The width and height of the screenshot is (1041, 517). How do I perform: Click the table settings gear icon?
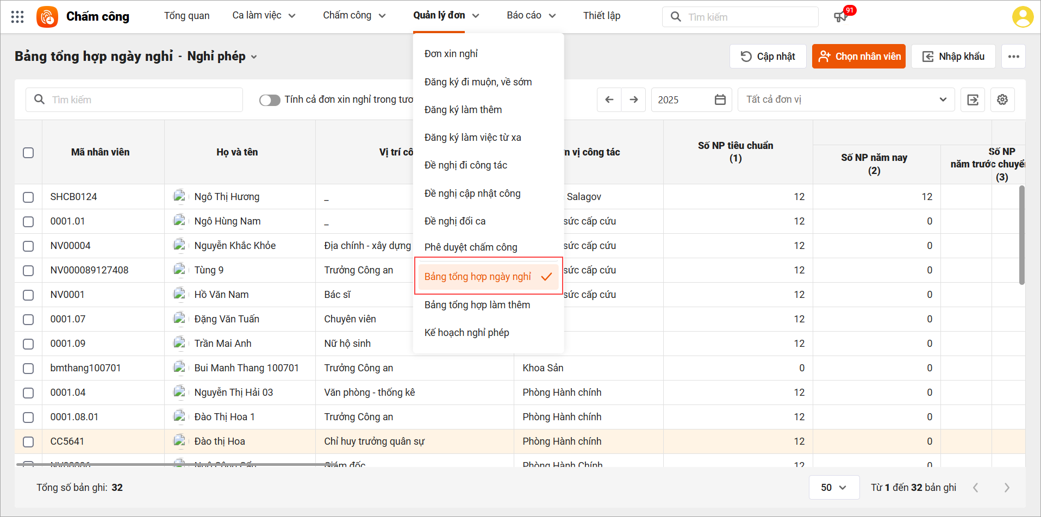click(1002, 99)
